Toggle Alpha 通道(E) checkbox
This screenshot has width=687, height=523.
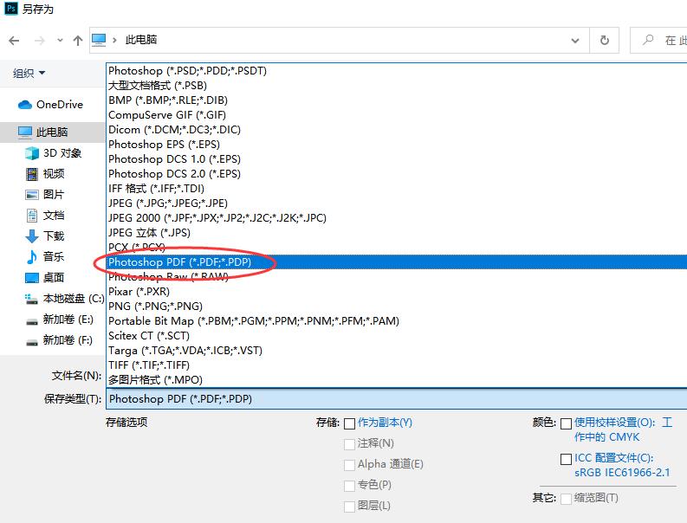coord(349,465)
